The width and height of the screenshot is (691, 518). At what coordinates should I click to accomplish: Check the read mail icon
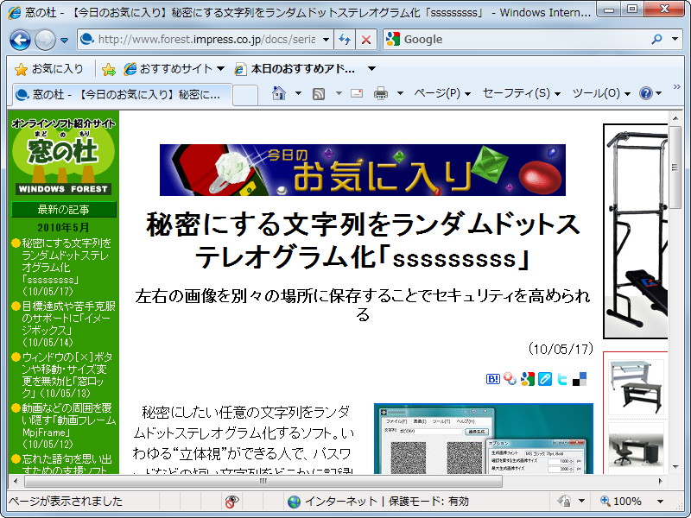pyautogui.click(x=356, y=92)
